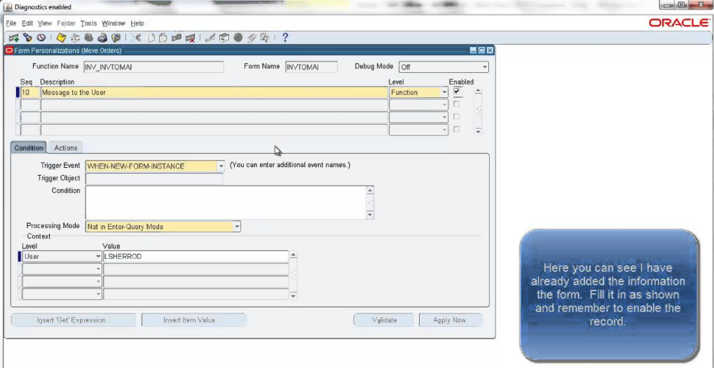Click the Delete Record icon with red X
Image resolution: width=714 pixels, height=368 pixels.
pyautogui.click(x=190, y=38)
